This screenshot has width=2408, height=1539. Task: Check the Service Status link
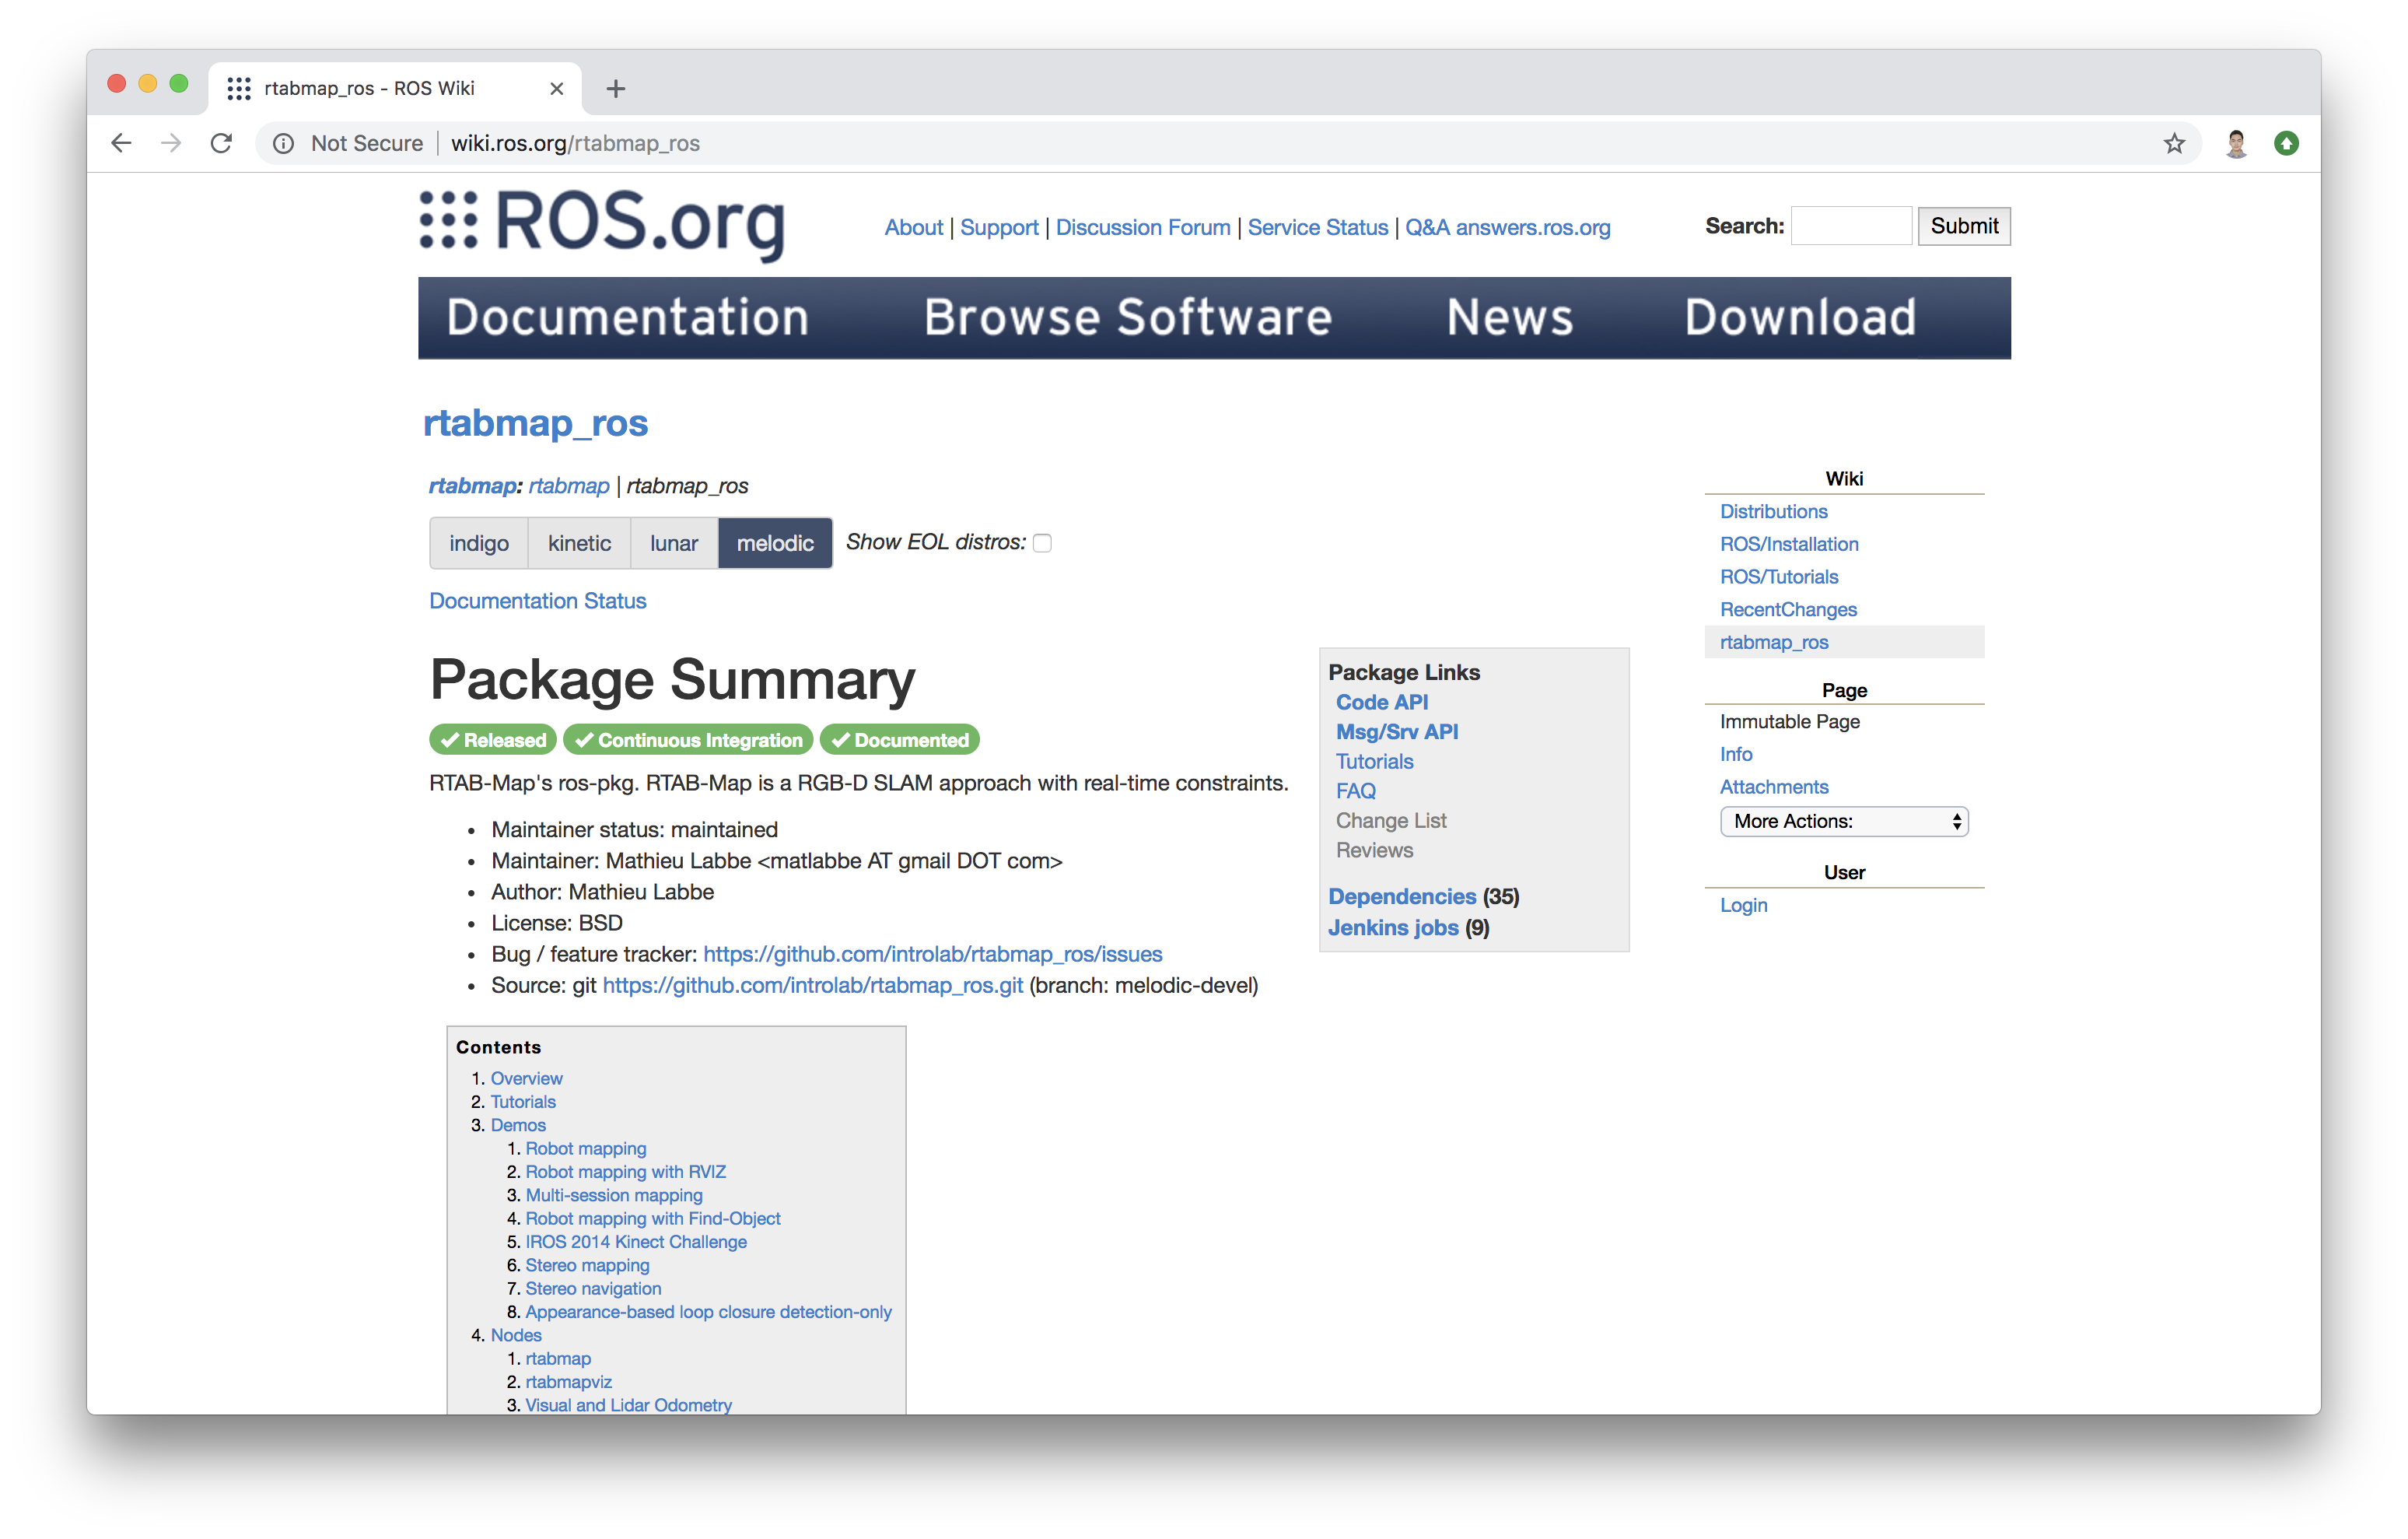[1318, 227]
